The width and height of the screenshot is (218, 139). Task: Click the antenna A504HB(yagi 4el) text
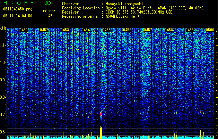122,16
